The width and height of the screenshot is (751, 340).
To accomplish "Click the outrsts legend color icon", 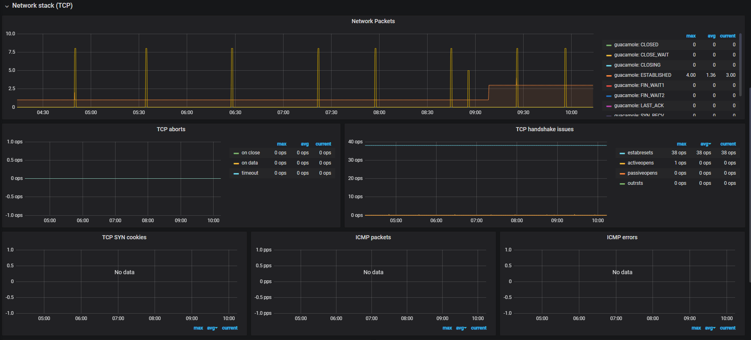I will [622, 184].
